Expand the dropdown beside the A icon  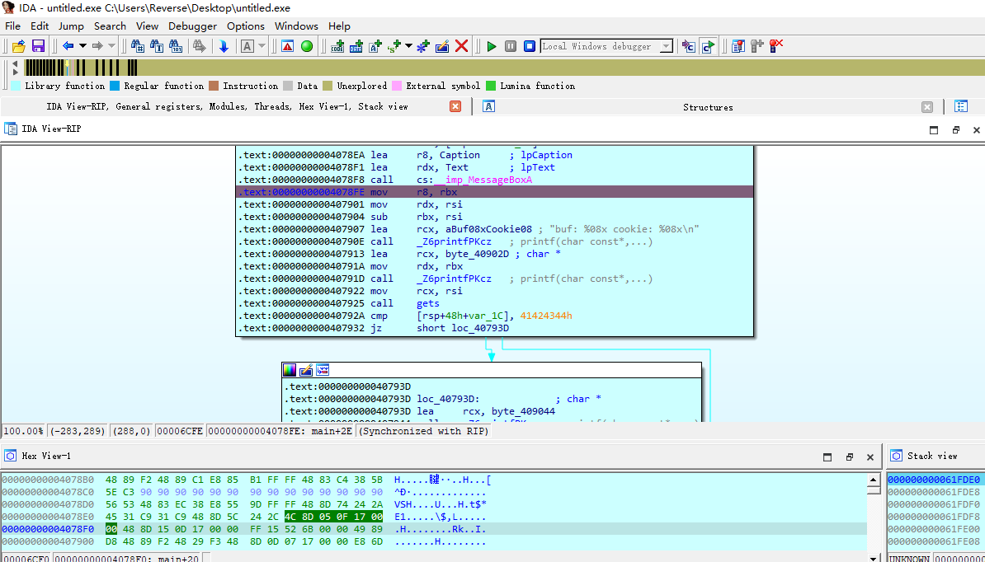tap(262, 46)
